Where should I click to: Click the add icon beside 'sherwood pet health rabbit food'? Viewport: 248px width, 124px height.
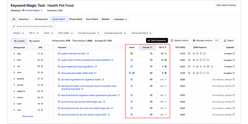(x=59, y=73)
